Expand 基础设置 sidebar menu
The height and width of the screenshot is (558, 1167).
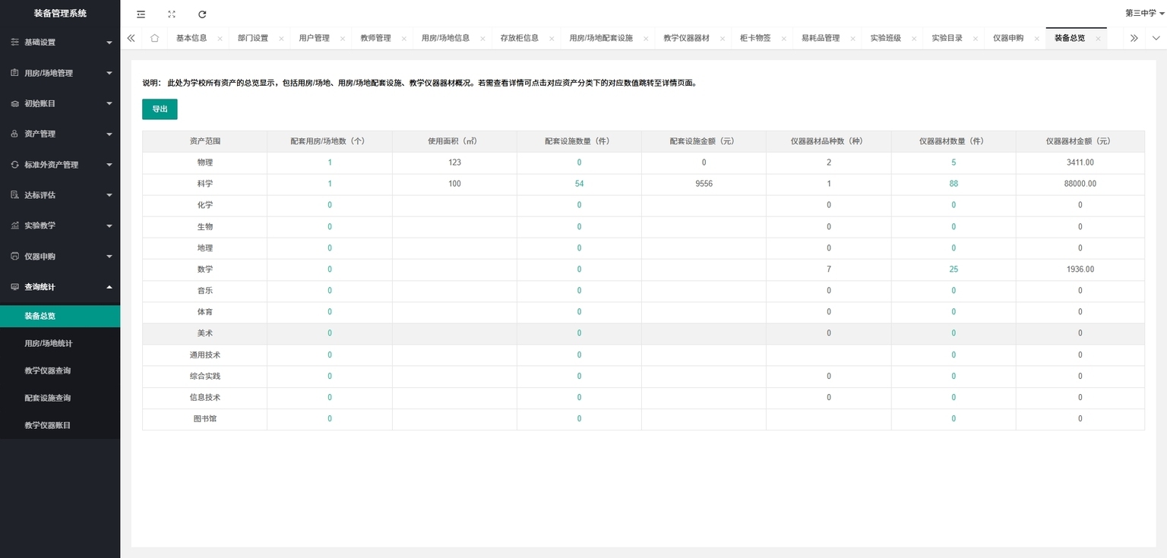60,43
